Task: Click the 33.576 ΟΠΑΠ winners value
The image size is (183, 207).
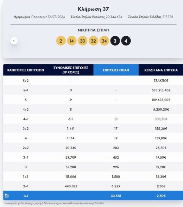Action: (116, 196)
